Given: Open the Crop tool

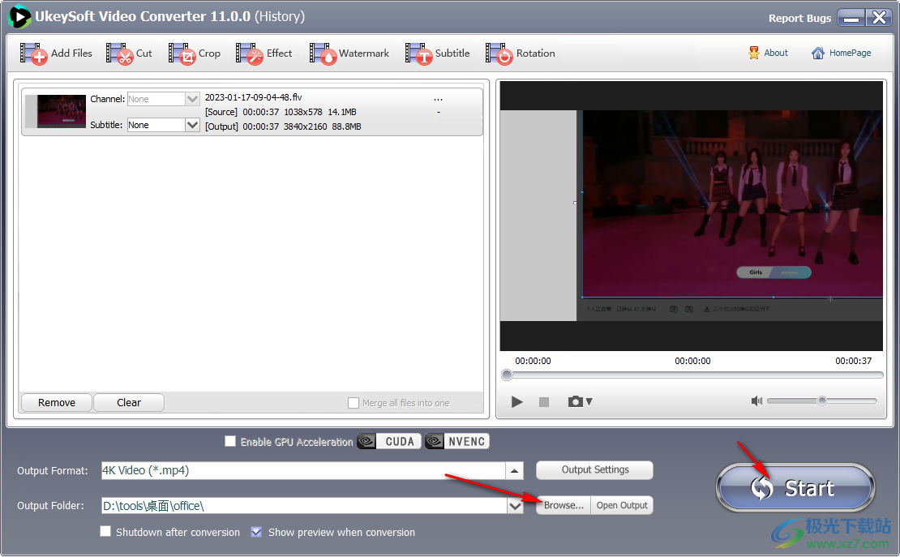Looking at the screenshot, I should click(195, 54).
